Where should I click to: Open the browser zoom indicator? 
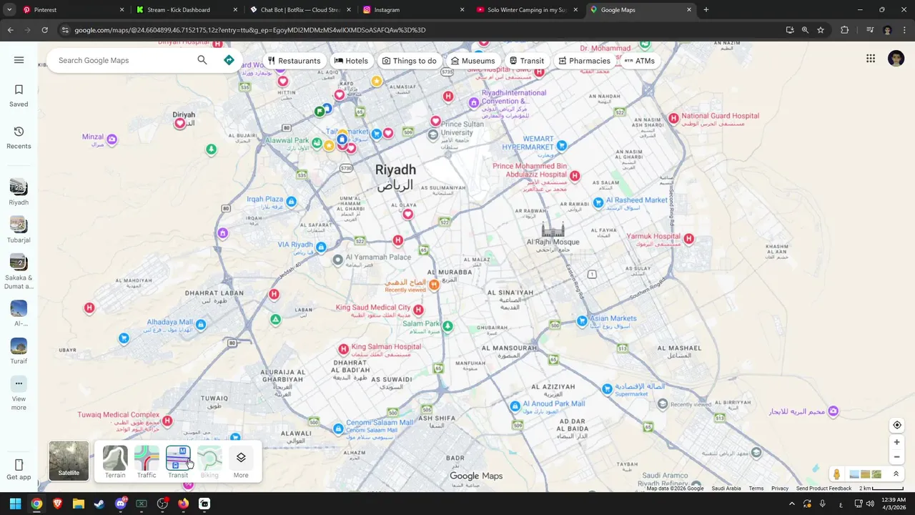[x=805, y=30]
